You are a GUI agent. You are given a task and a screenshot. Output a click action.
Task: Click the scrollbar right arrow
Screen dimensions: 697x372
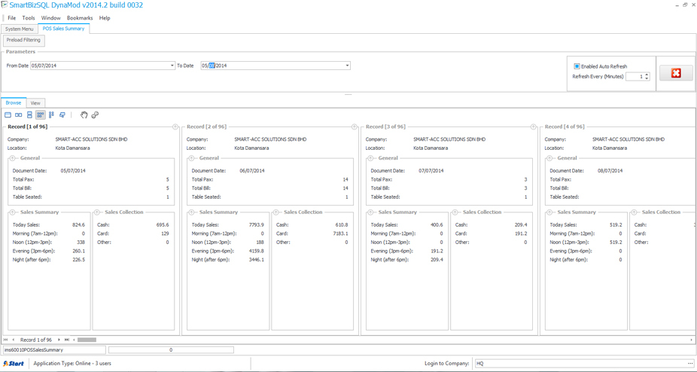tap(692, 340)
